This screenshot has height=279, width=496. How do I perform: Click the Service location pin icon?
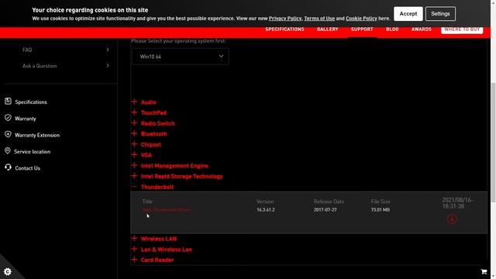point(8,150)
